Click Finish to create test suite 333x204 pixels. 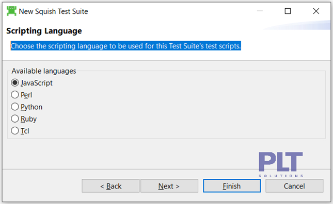pyautogui.click(x=232, y=186)
